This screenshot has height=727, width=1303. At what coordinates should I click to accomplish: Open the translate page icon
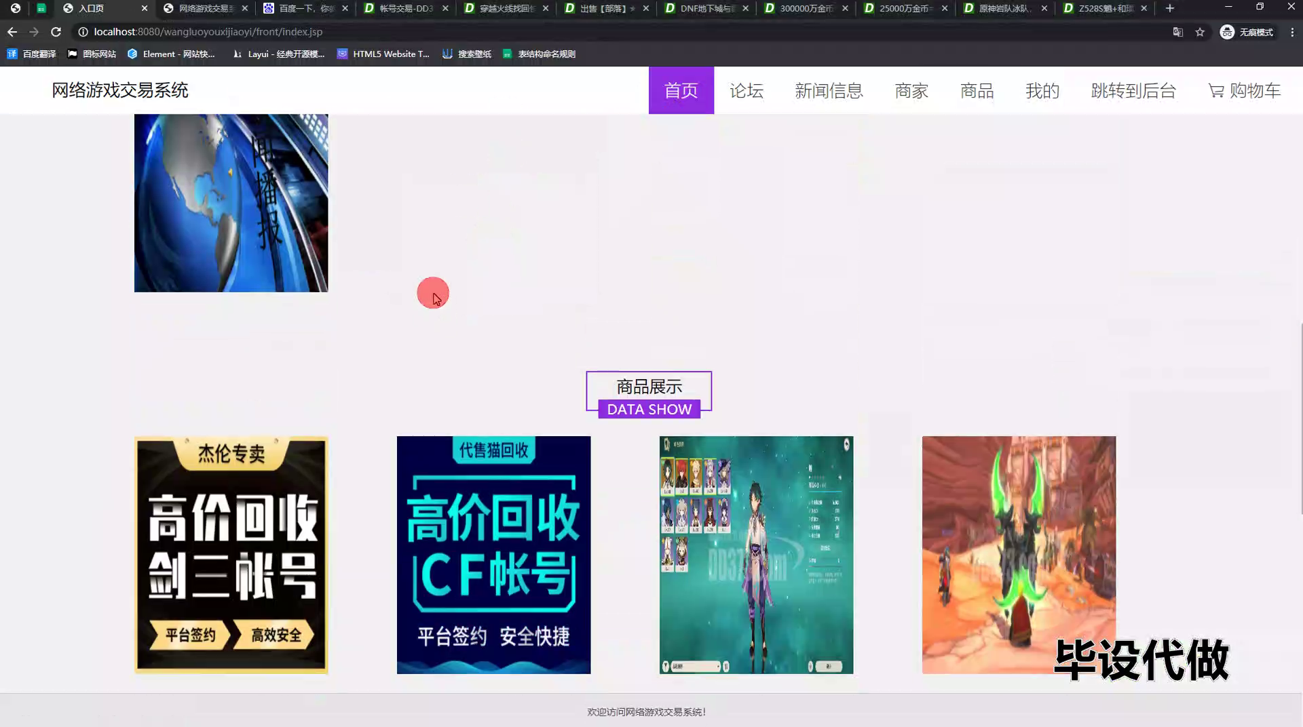point(1177,32)
